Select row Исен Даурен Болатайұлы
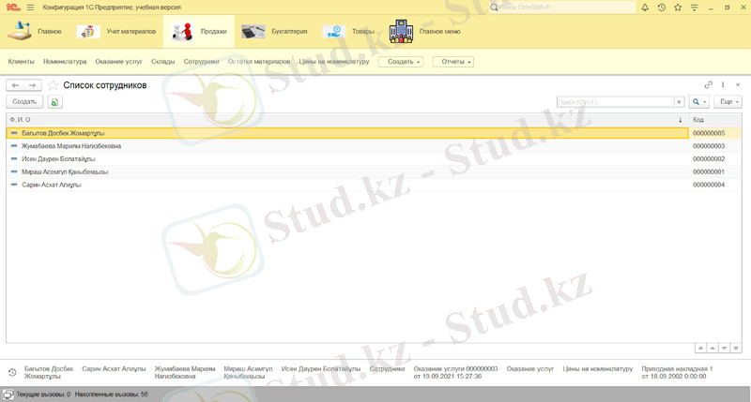 347,159
